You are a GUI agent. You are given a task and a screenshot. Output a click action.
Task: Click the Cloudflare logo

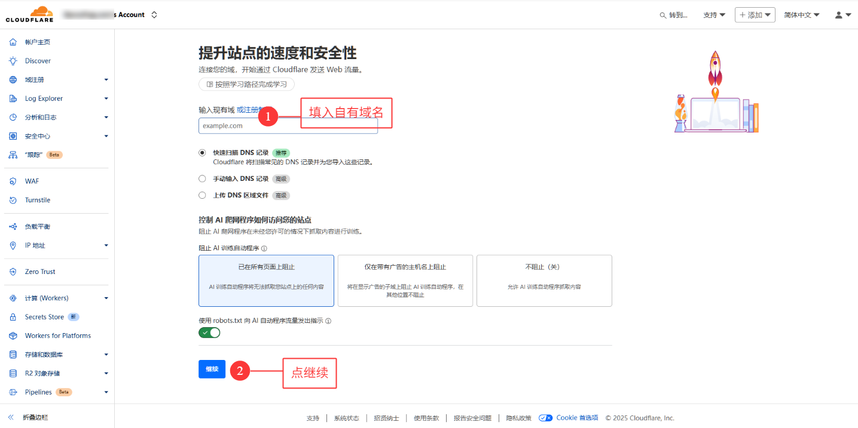coord(29,14)
